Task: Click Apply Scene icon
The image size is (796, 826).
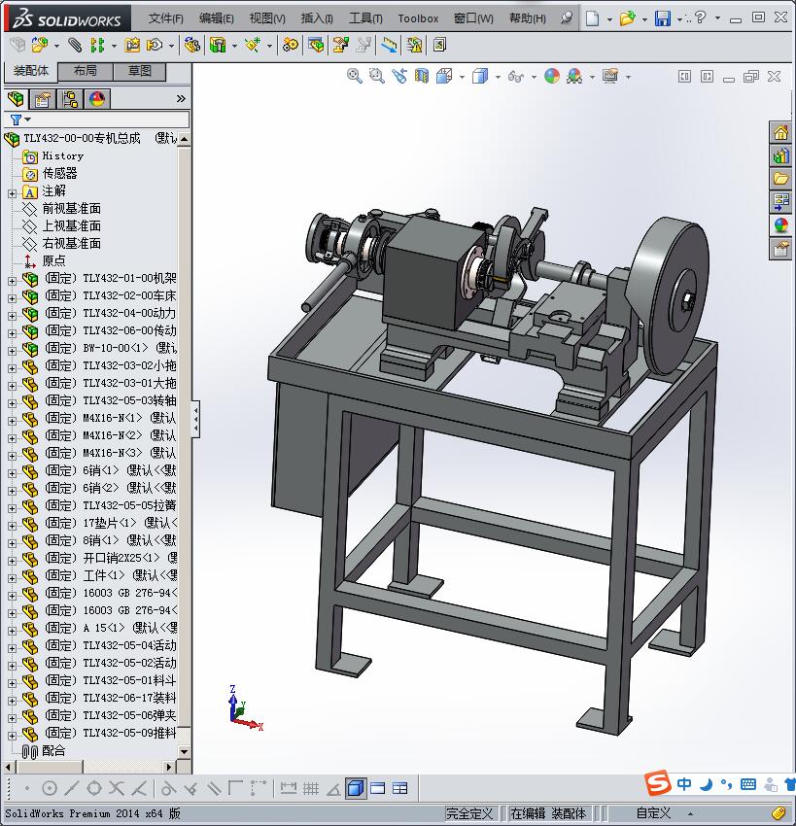Action: (x=574, y=77)
